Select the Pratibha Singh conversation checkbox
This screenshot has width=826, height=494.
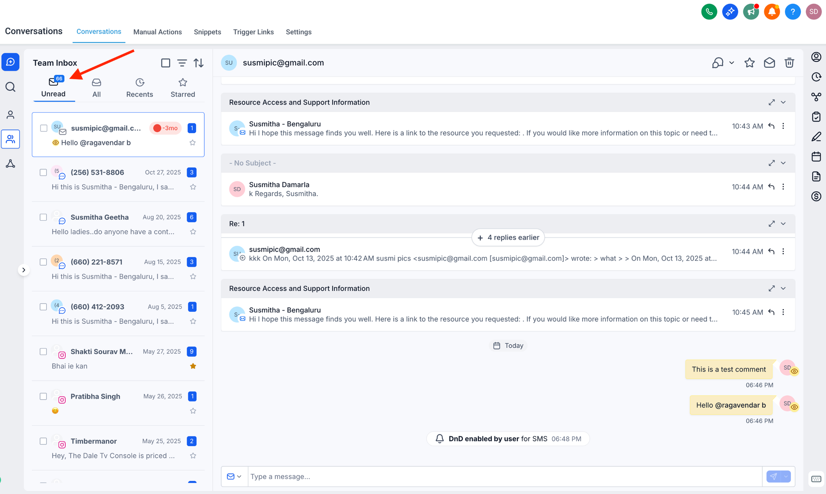43,397
